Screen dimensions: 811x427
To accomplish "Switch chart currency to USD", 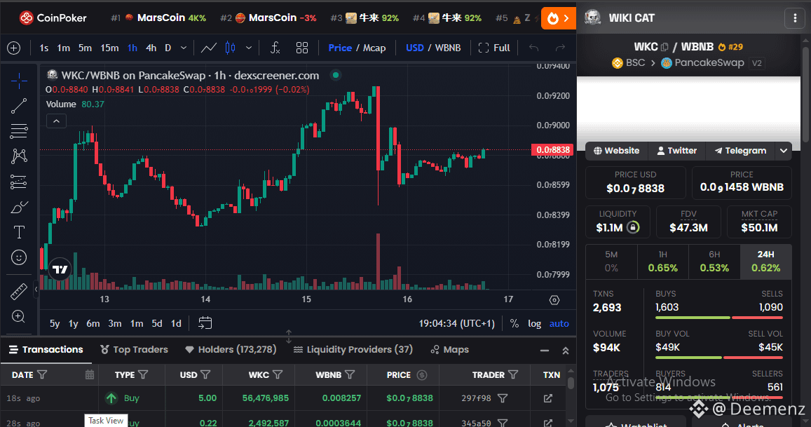I will 415,48.
